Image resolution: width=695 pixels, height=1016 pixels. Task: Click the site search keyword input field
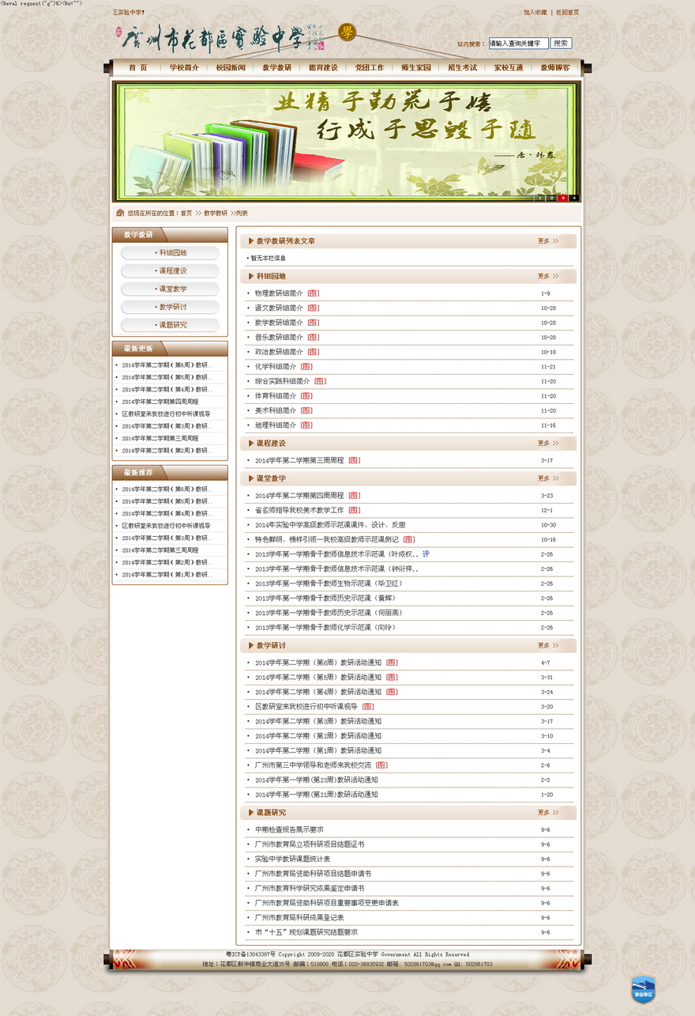click(518, 43)
